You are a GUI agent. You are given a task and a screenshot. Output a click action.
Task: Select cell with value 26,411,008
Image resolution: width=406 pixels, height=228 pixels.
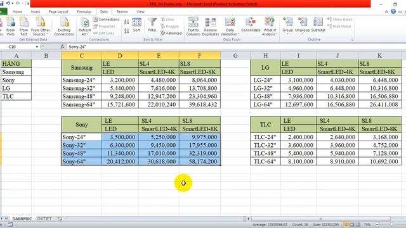tap(379, 104)
